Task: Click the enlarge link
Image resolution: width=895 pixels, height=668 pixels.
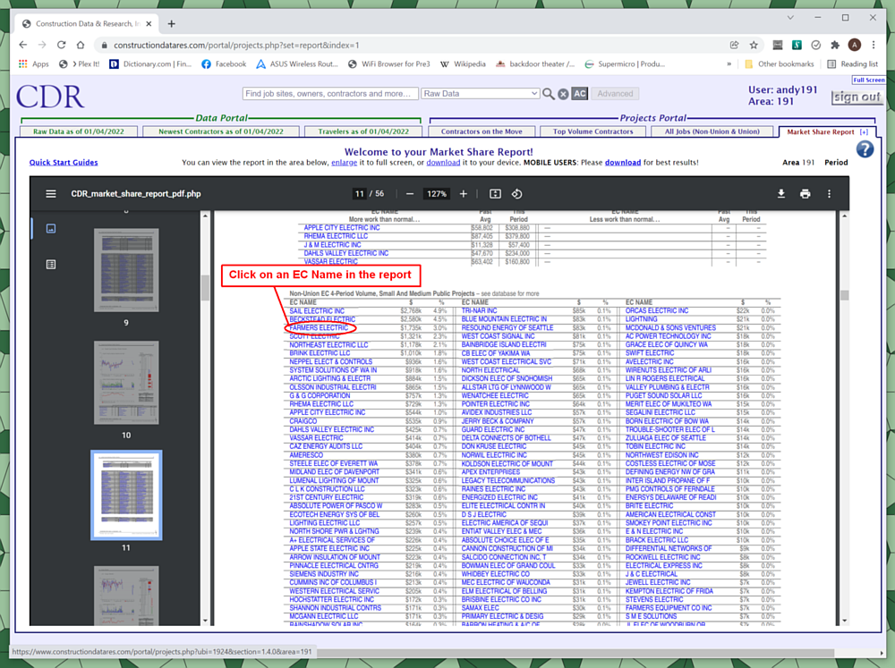Action: (x=345, y=163)
